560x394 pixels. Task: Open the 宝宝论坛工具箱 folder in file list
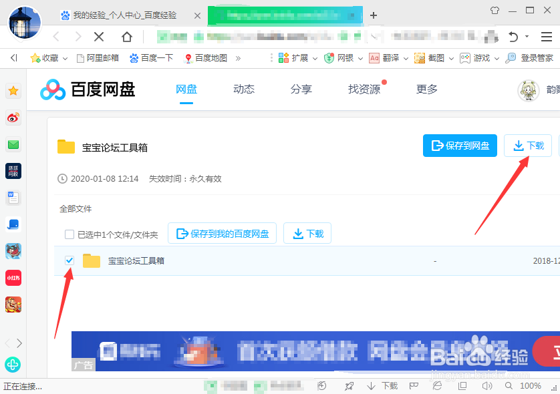[136, 261]
